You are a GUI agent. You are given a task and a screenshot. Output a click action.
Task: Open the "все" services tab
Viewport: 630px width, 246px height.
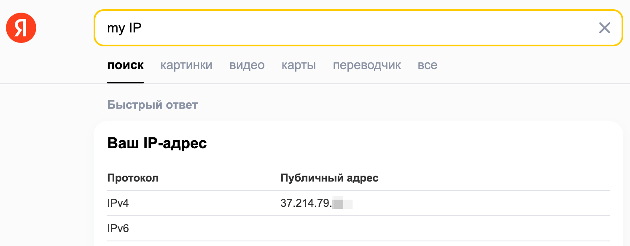pyautogui.click(x=427, y=65)
